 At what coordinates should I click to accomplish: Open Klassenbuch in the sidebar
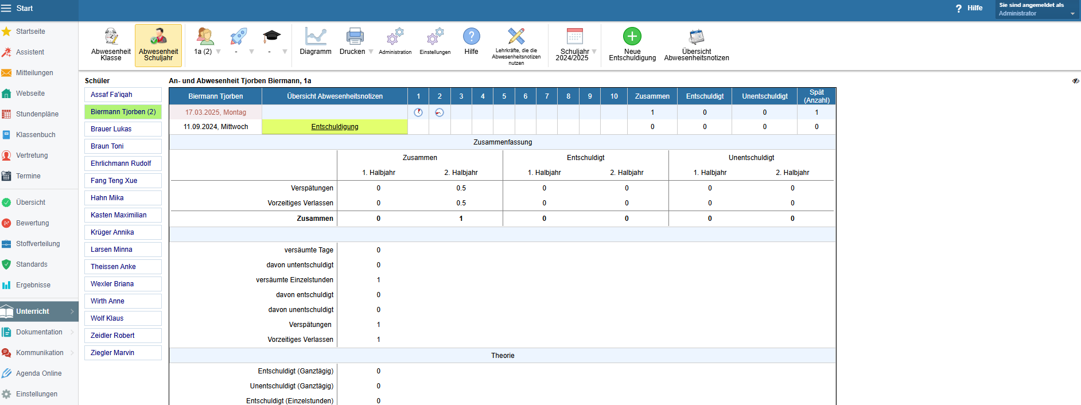[x=36, y=135]
